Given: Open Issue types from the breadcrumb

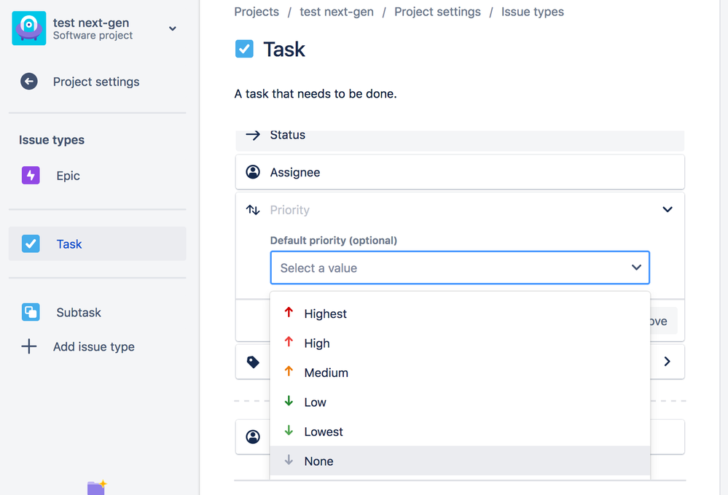Looking at the screenshot, I should (533, 12).
